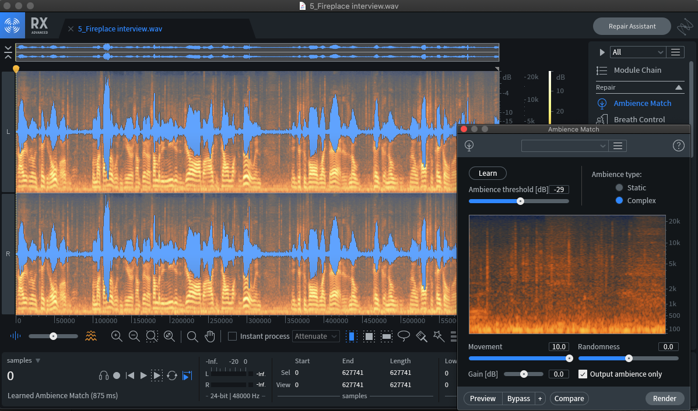698x411 pixels.
Task: Select the Grab hand tool
Action: click(x=210, y=336)
